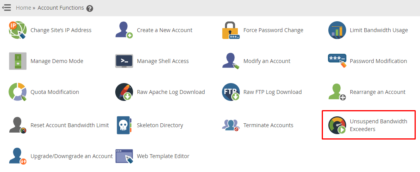420x172 pixels.
Task: Open the help question mark icon
Action: coord(90,9)
